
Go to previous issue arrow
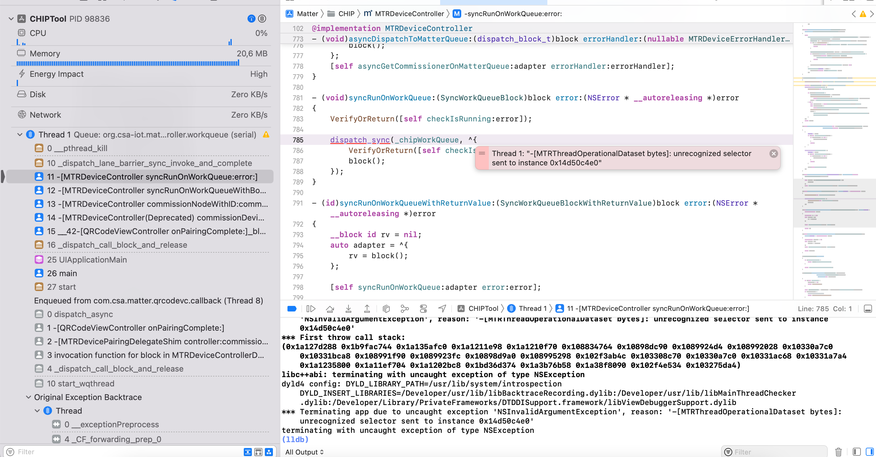854,14
